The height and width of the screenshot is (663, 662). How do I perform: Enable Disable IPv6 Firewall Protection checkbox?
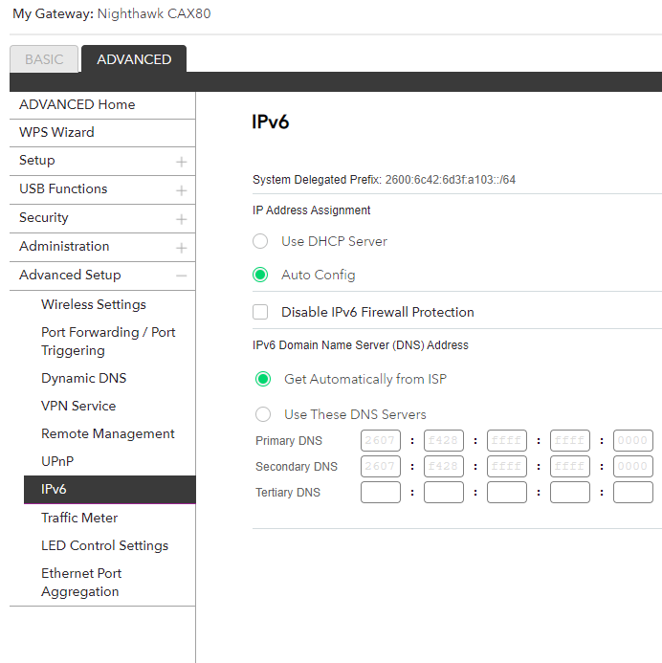260,312
